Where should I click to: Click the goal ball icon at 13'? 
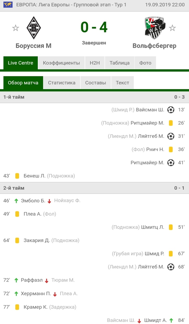[171, 110]
